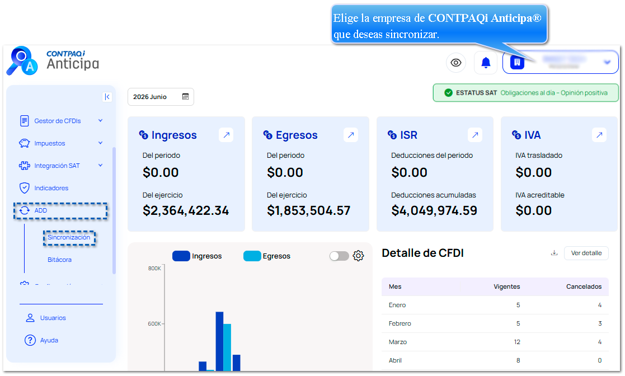
Task: Open the company selector dropdown
Action: (x=560, y=62)
